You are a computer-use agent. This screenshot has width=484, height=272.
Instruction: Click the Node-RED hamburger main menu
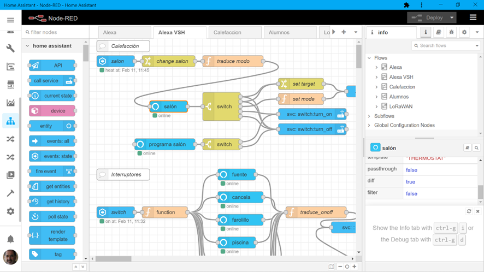473,17
